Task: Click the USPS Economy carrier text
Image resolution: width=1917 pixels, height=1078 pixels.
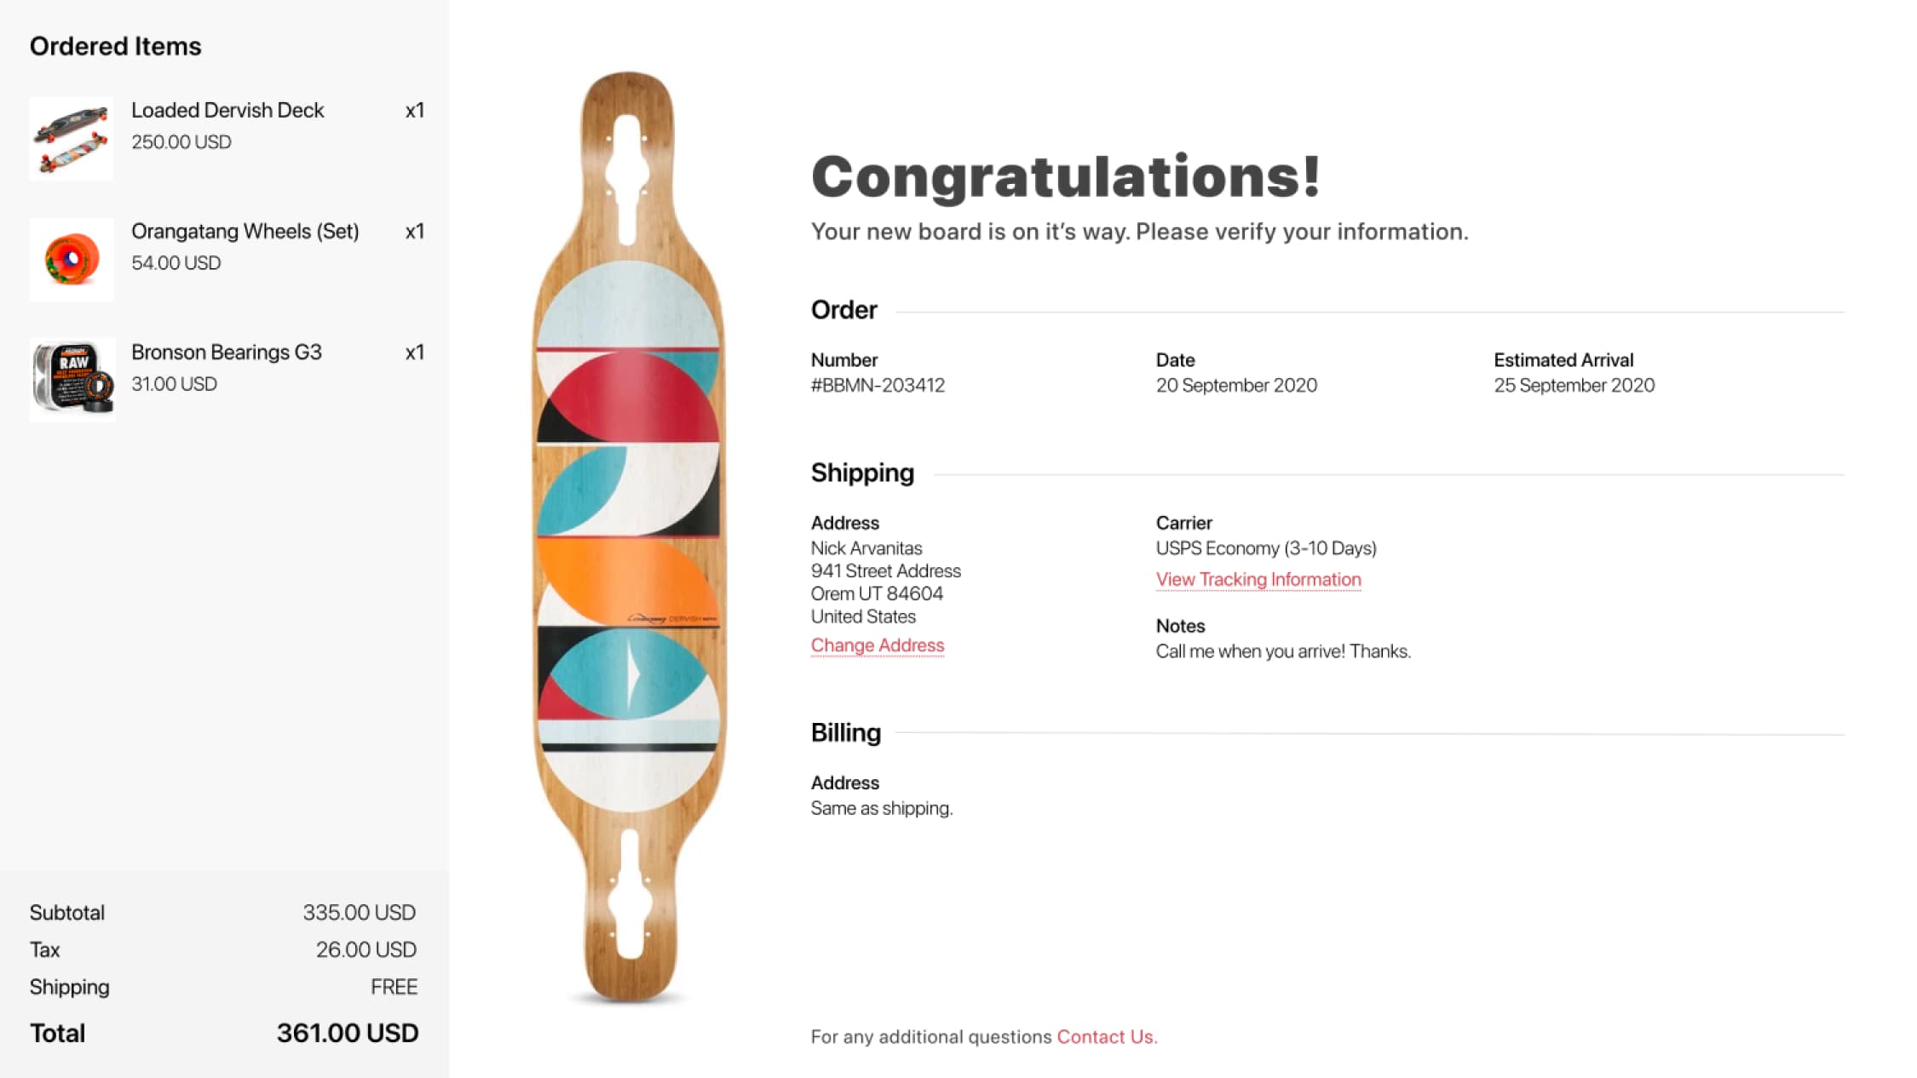Action: [x=1266, y=548]
